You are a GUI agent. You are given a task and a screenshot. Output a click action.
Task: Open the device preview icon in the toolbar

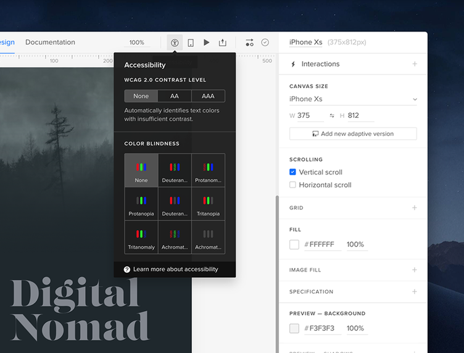point(191,43)
